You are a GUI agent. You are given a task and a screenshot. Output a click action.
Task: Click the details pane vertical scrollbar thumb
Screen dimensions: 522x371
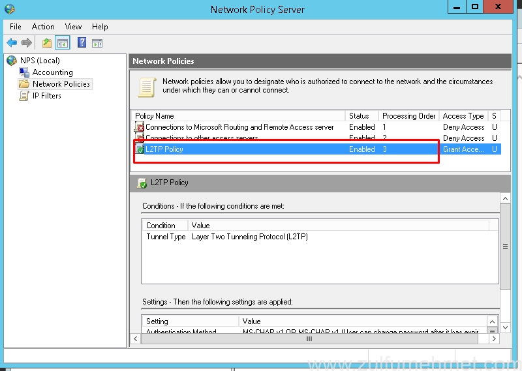[505, 246]
